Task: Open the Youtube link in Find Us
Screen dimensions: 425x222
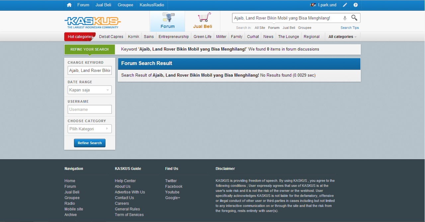Action: (x=172, y=192)
